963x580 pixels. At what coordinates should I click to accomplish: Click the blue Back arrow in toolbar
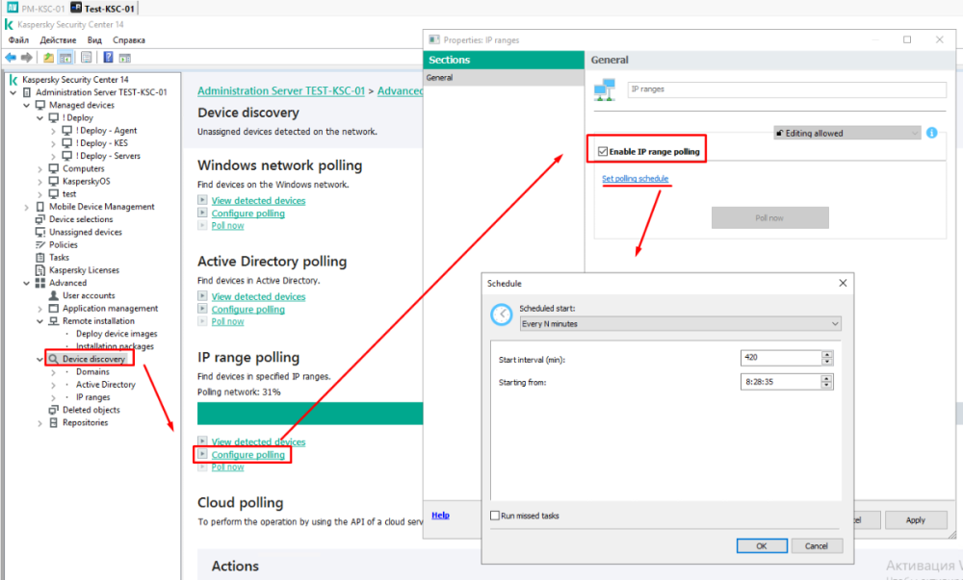[x=11, y=58]
